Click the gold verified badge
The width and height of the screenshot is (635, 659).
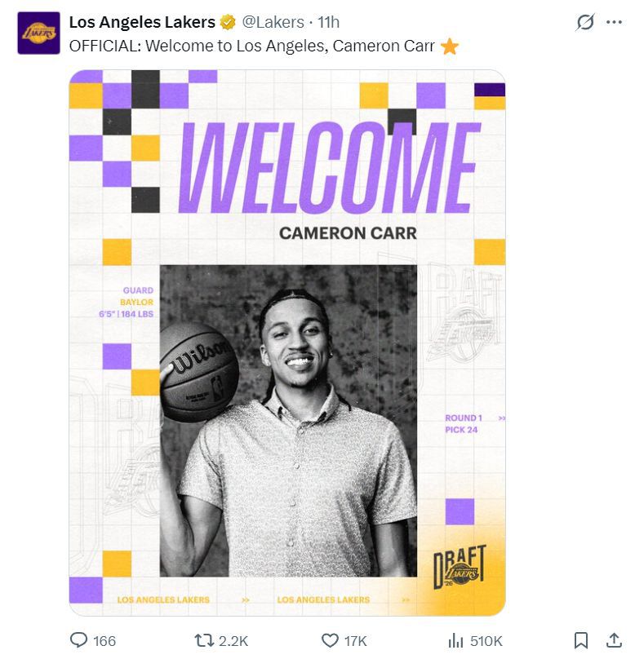[x=228, y=22]
